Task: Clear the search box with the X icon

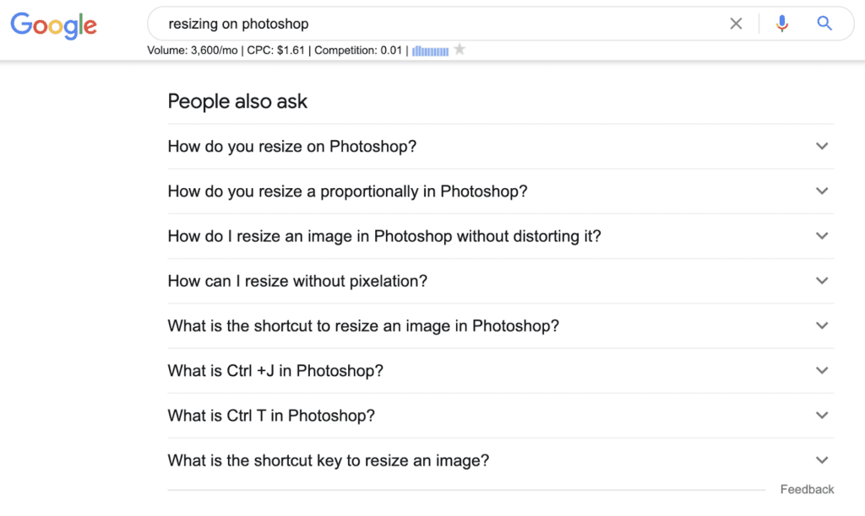Action: [736, 24]
